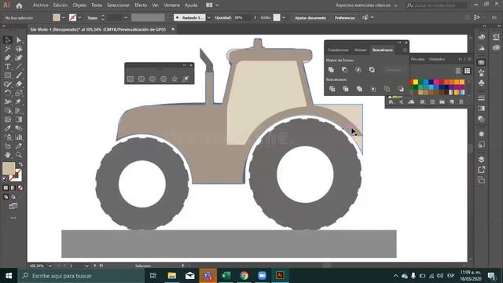Viewport: 503px width, 283px height.
Task: Select the magenta swatch in first row
Action: (436, 82)
